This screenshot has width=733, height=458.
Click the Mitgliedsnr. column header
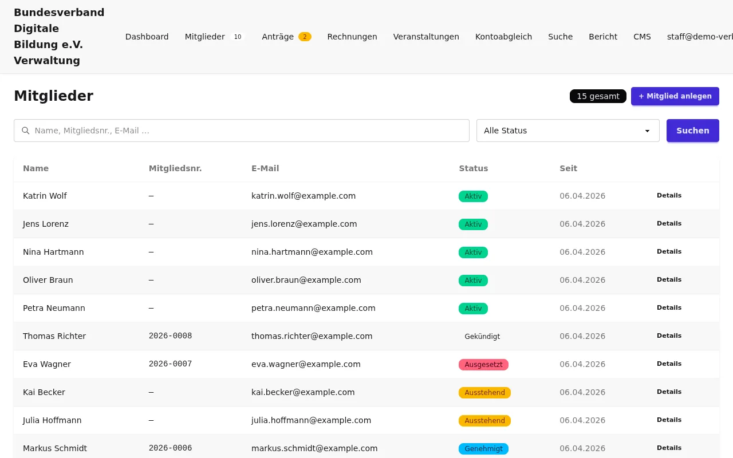click(175, 168)
